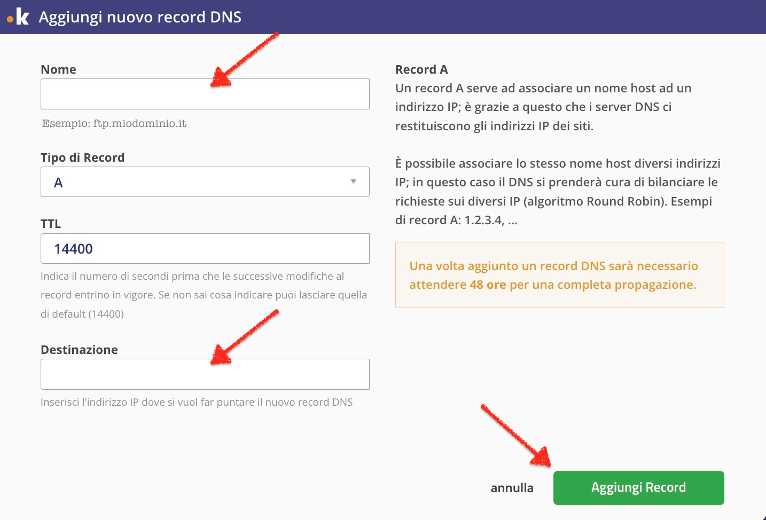Click the Round Robin algorithm paragraph
The width and height of the screenshot is (766, 520).
[558, 192]
